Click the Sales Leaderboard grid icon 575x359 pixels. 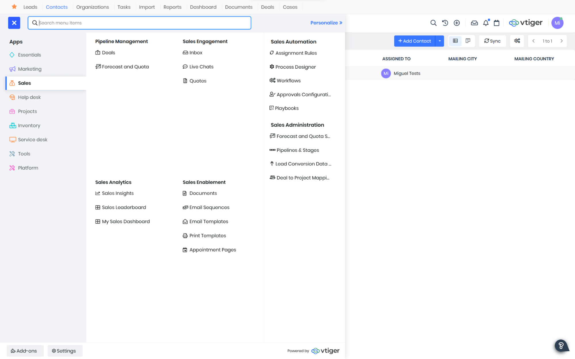coord(98,207)
